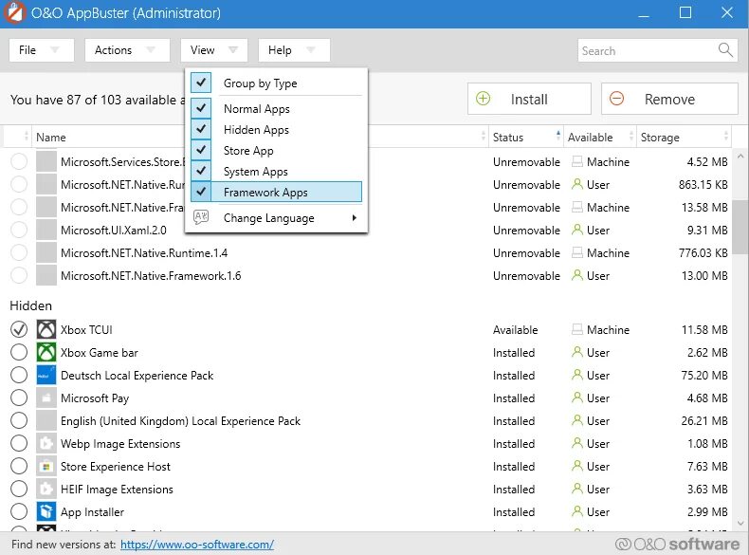Toggle the Store App checkbox
Image resolution: width=749 pixels, height=555 pixels.
[201, 151]
